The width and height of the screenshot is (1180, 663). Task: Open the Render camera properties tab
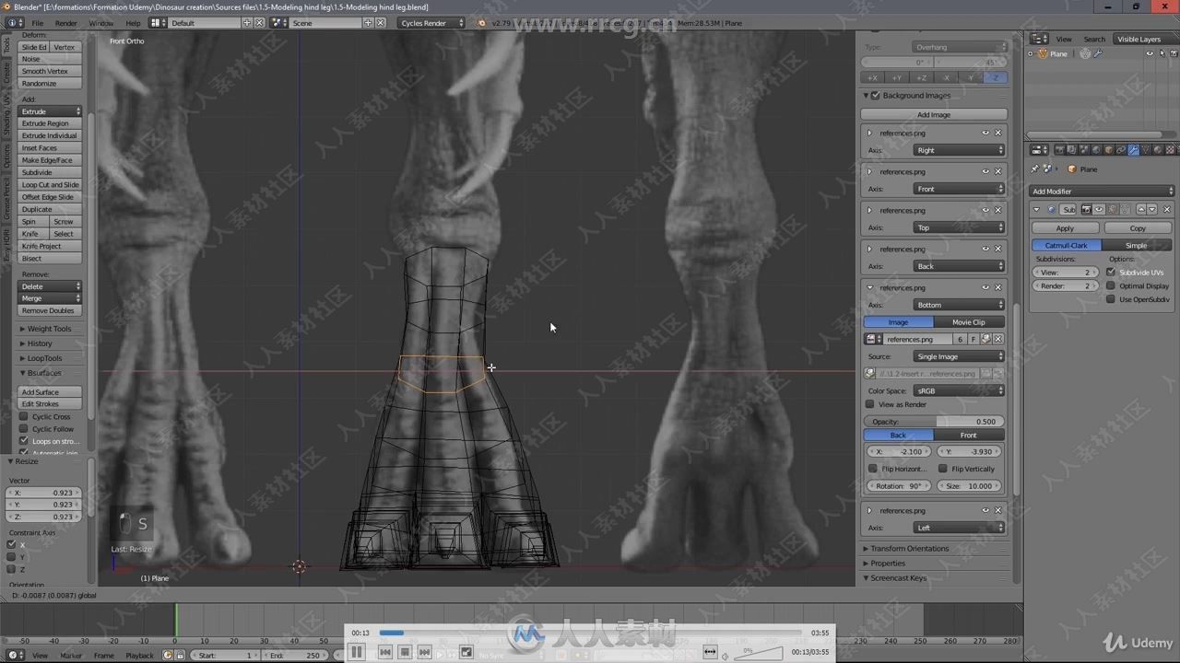tap(1059, 149)
